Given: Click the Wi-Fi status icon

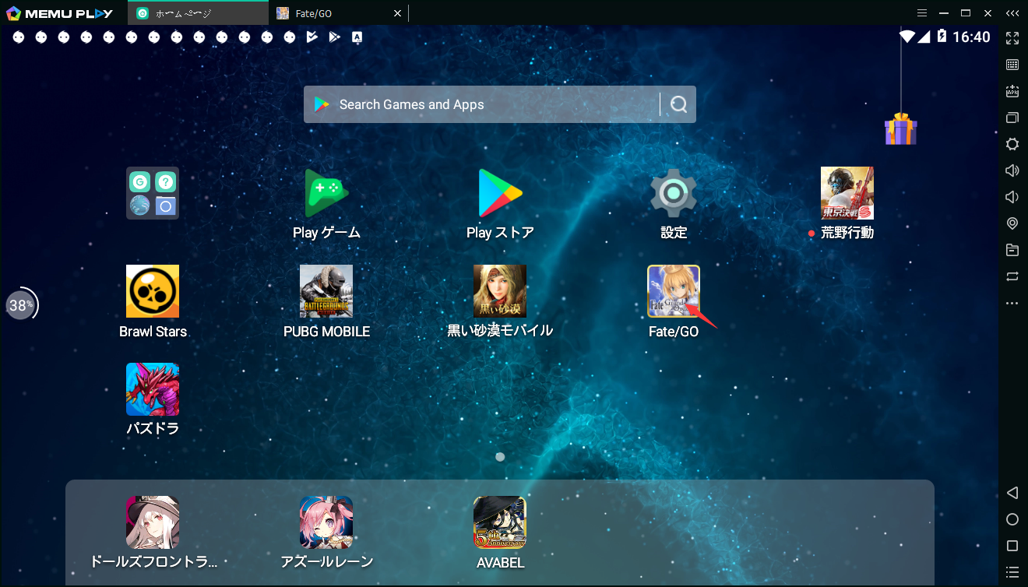Looking at the screenshot, I should click(x=907, y=37).
